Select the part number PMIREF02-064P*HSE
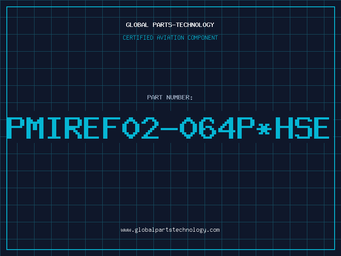 pos(168,128)
